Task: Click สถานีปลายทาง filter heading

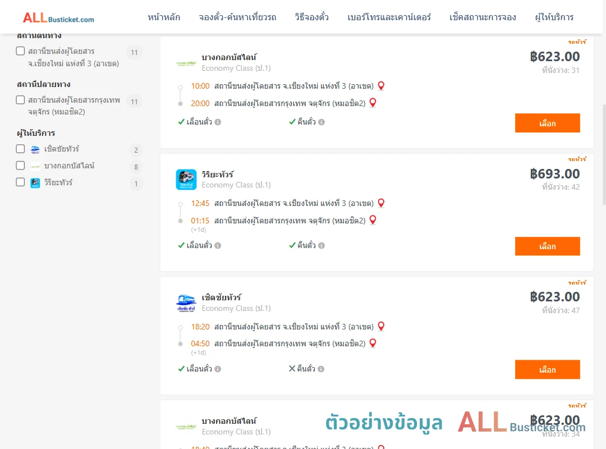Action: tap(44, 84)
